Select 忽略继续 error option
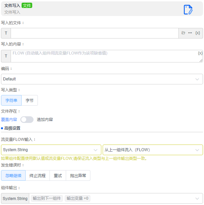The width and height of the screenshot is (204, 205). click(x=13, y=175)
